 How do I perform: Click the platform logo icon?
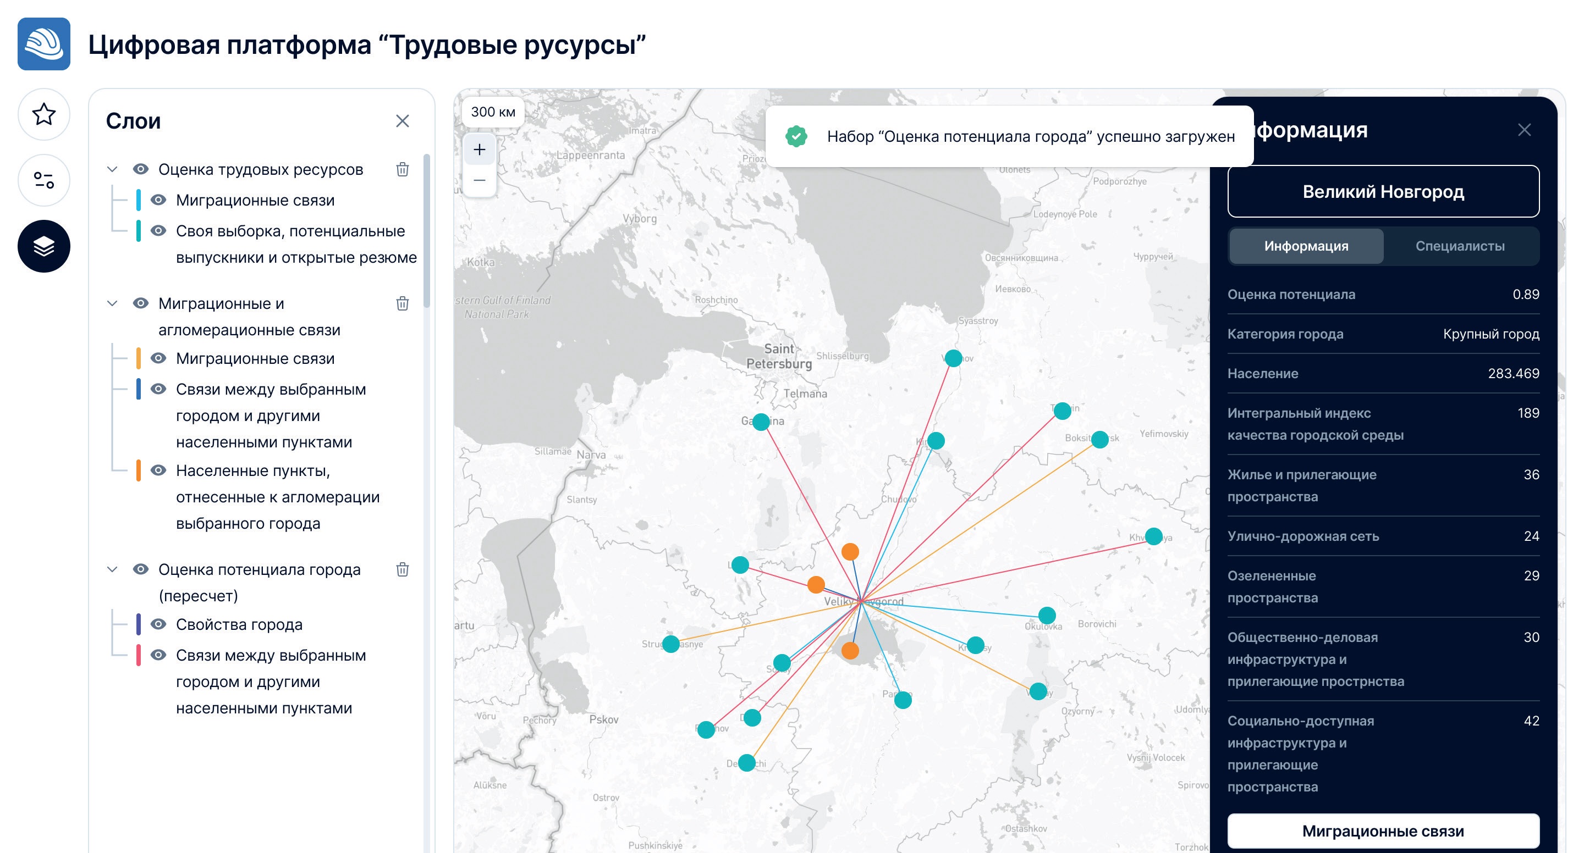click(43, 43)
